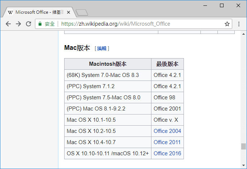Click Office 4.2.1 in the 68K row

click(x=167, y=75)
